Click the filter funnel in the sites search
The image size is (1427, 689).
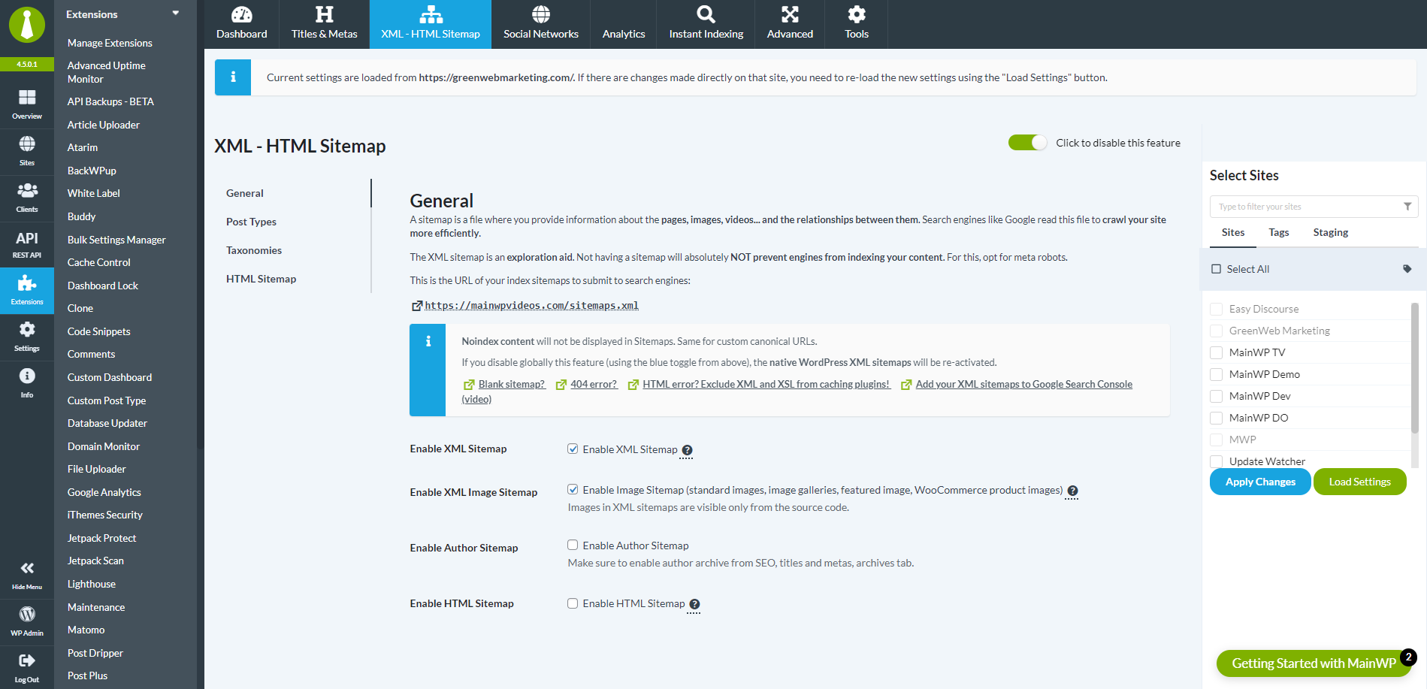(1407, 207)
